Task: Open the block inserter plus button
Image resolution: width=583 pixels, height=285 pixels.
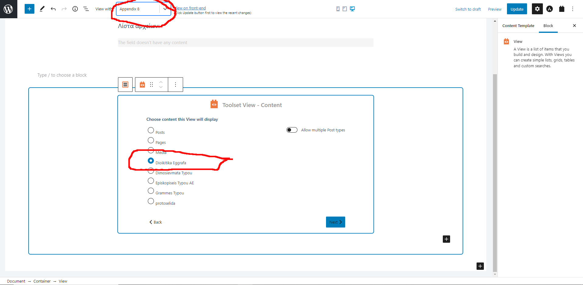Action: click(x=29, y=9)
